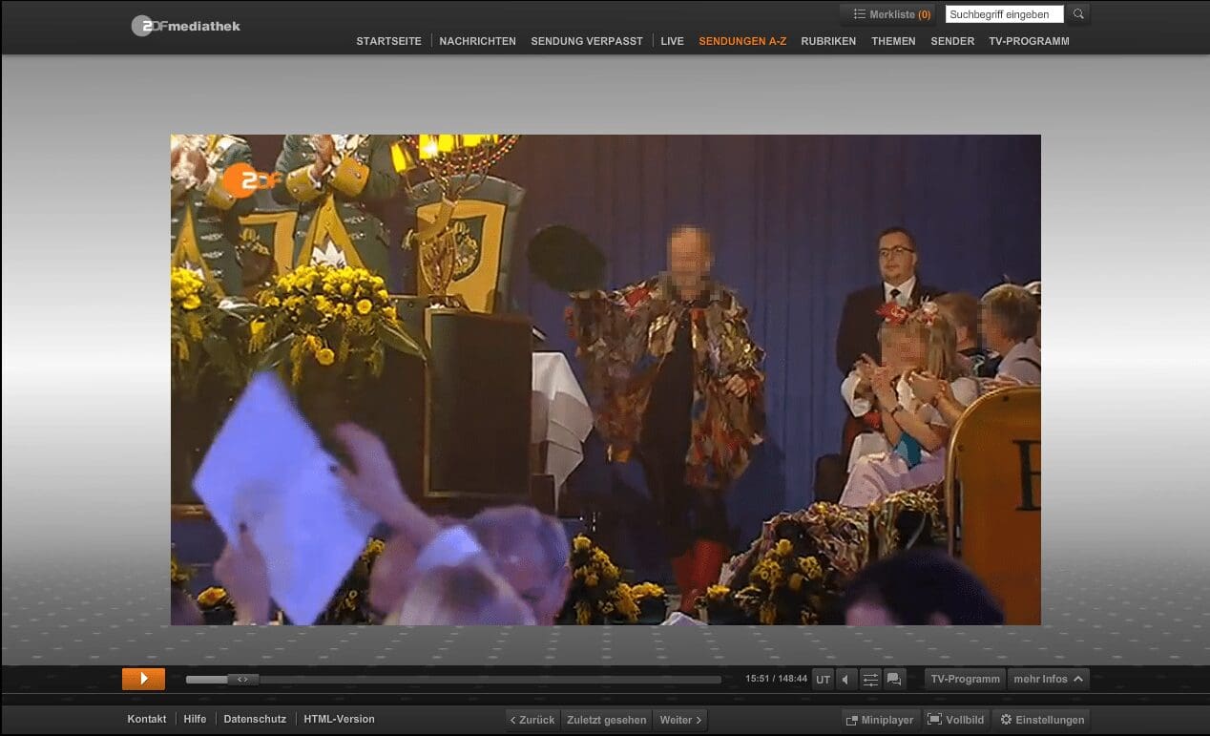Click the search magnifier icon
Image resolution: width=1210 pixels, height=736 pixels.
pyautogui.click(x=1078, y=14)
